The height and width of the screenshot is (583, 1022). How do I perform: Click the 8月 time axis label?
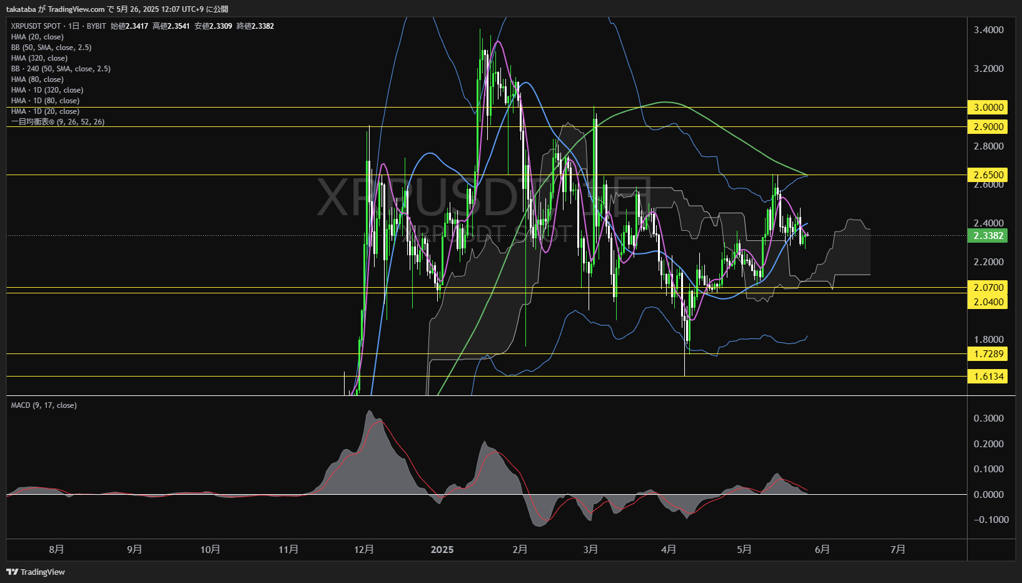[x=56, y=549]
